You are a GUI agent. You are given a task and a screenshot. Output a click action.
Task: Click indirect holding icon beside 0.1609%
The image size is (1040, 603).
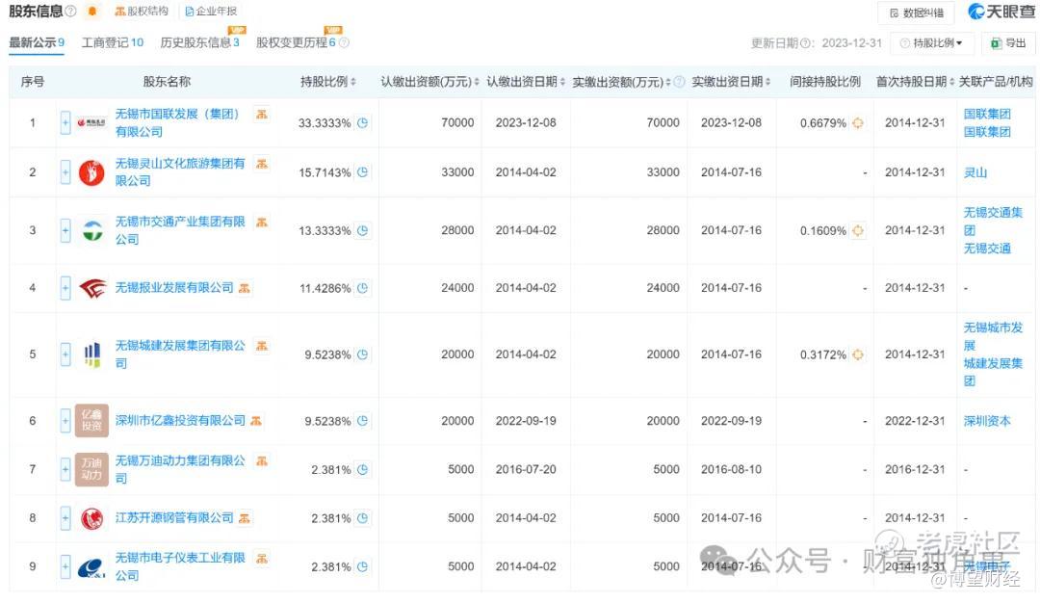coord(858,231)
